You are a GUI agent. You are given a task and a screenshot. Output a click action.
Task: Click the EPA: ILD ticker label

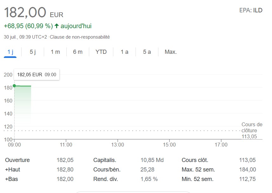tap(251, 10)
